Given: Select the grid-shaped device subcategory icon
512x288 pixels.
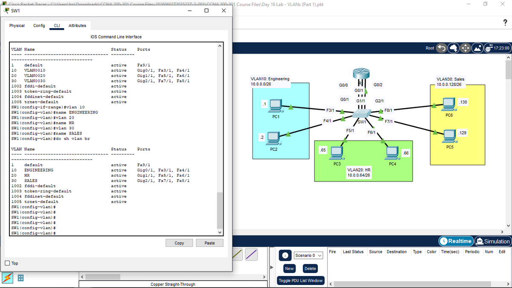Looking at the screenshot, I should pos(20,278).
